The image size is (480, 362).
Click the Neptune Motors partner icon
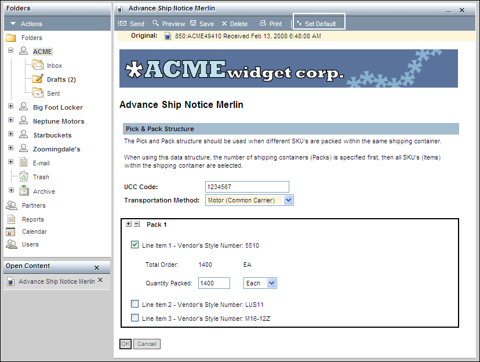(24, 120)
